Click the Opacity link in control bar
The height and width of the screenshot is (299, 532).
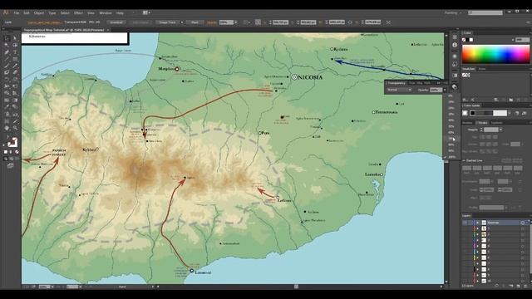pyautogui.click(x=212, y=22)
